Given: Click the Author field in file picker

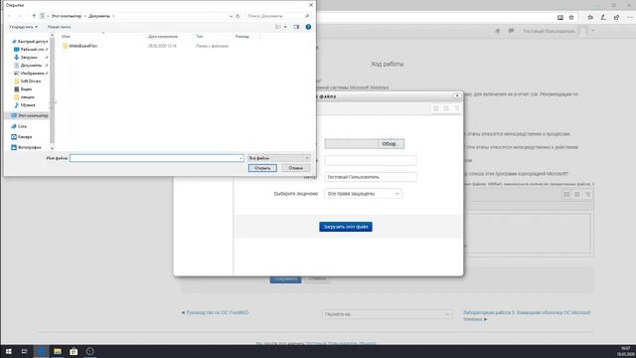Looking at the screenshot, I should coord(371,177).
